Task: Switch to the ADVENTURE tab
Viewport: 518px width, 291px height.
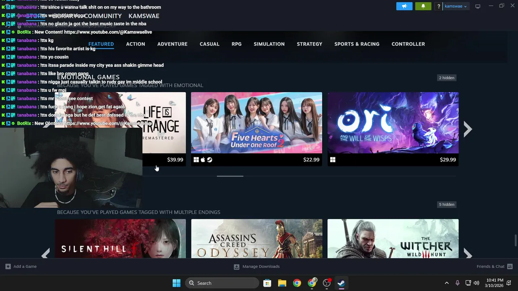Action: point(172,44)
